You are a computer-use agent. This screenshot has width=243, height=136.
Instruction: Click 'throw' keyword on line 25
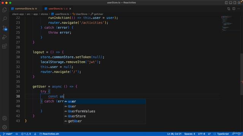coord(53,32)
